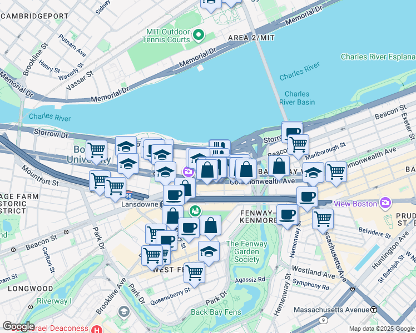Viewport: 416px width, 333px height.
Task: Click the shopping cart marker beside Boston University label
Action: (x=97, y=152)
